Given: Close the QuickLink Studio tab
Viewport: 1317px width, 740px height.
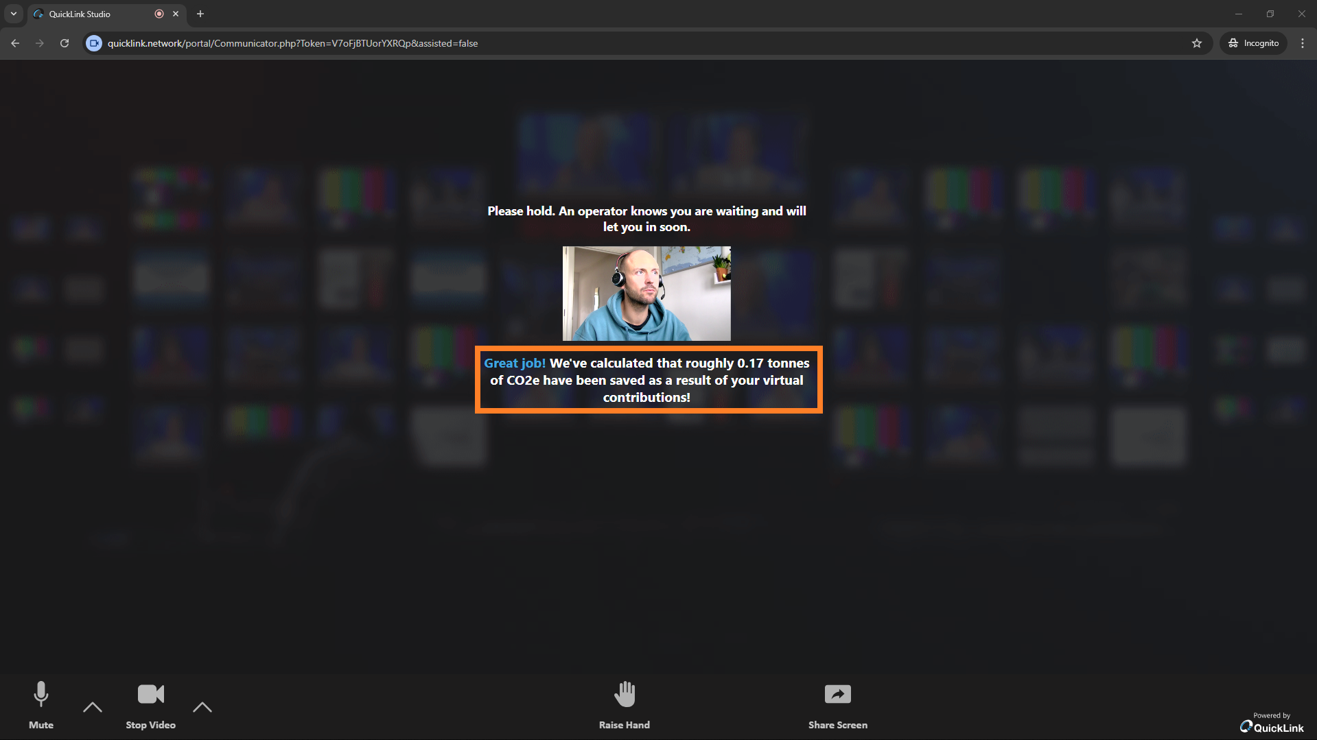Looking at the screenshot, I should coord(176,14).
